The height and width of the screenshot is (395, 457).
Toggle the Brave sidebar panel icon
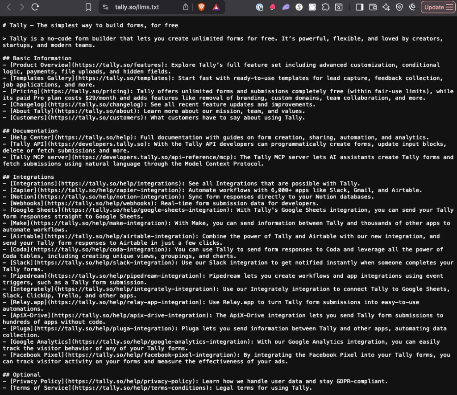(x=360, y=7)
